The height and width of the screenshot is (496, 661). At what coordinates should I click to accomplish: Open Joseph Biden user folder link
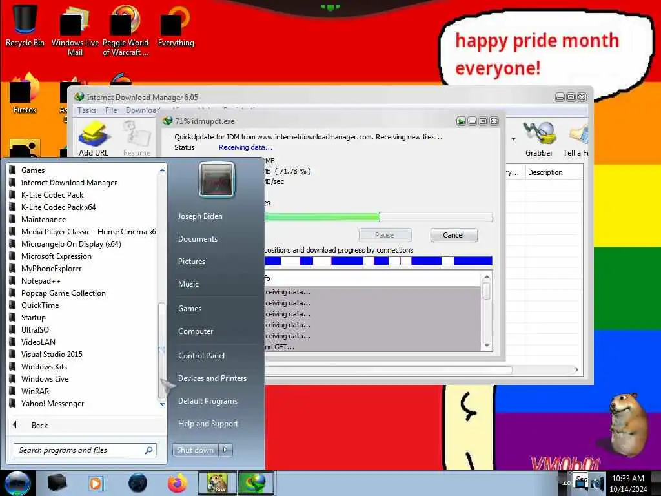pos(200,216)
